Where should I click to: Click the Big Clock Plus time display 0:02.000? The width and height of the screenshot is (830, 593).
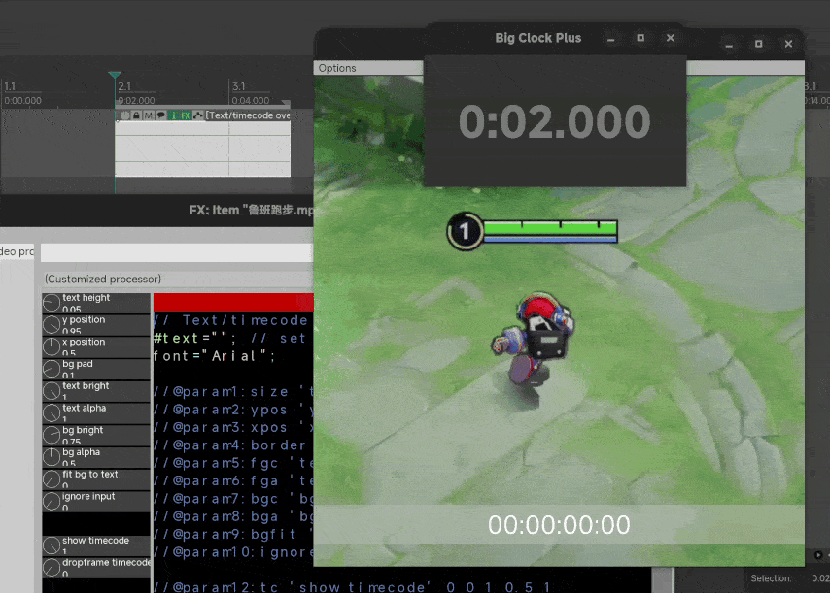[554, 121]
